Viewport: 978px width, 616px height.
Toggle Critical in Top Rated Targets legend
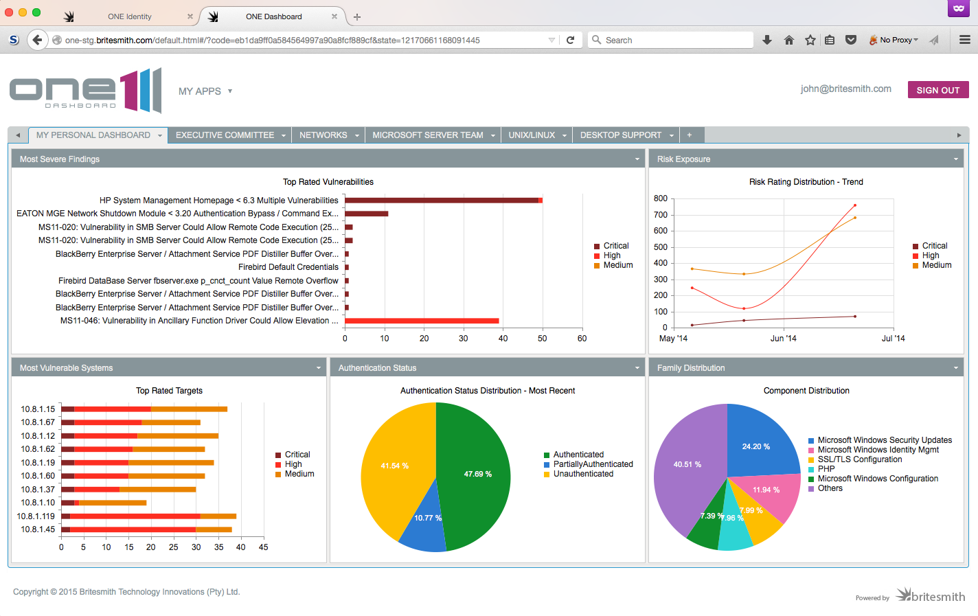click(293, 455)
